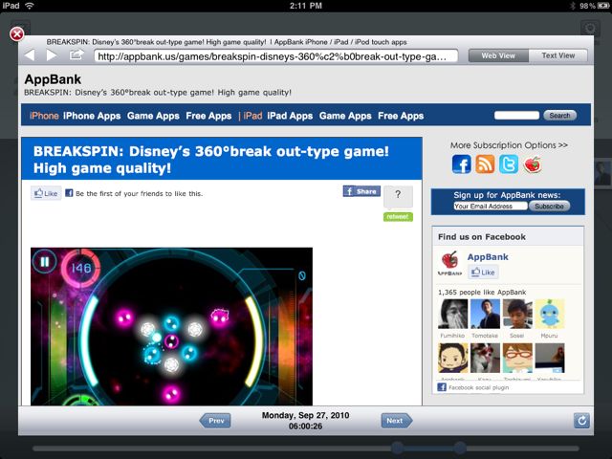
Task: Click the Facebook Share button
Action: tap(361, 191)
